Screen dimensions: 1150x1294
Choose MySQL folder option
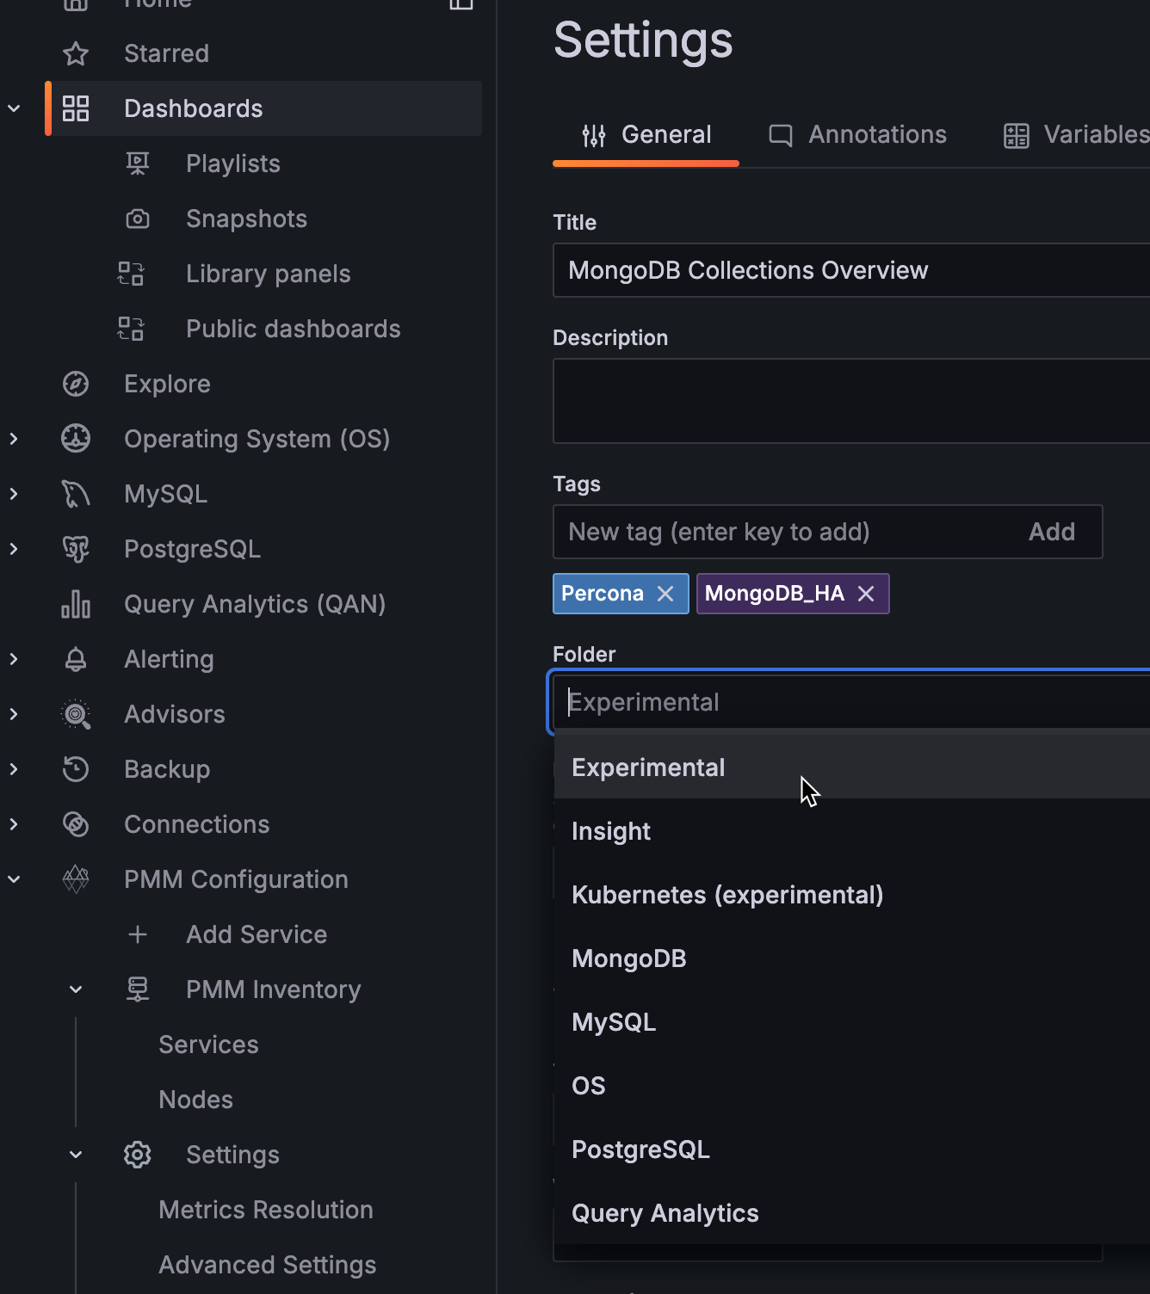(852, 1022)
